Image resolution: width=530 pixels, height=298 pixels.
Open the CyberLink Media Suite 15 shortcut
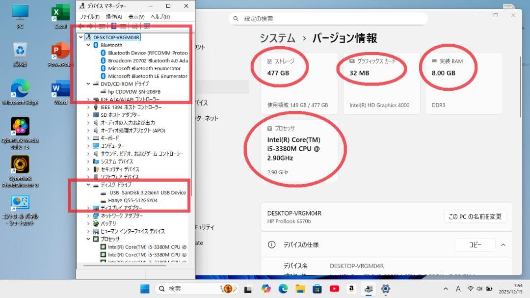pos(20,133)
